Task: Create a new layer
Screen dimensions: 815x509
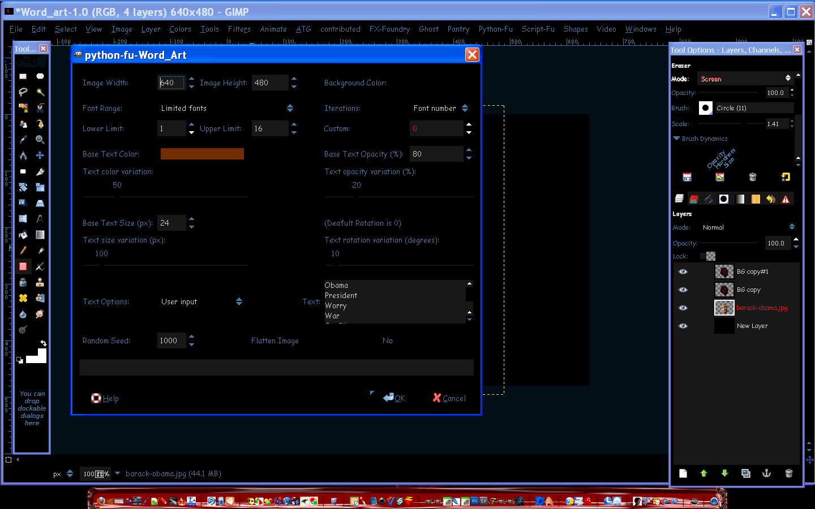Action: click(683, 473)
